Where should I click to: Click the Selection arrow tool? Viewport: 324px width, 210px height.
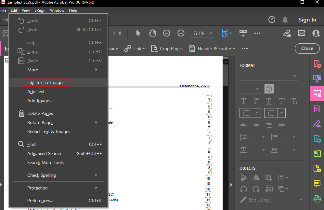tap(138, 33)
